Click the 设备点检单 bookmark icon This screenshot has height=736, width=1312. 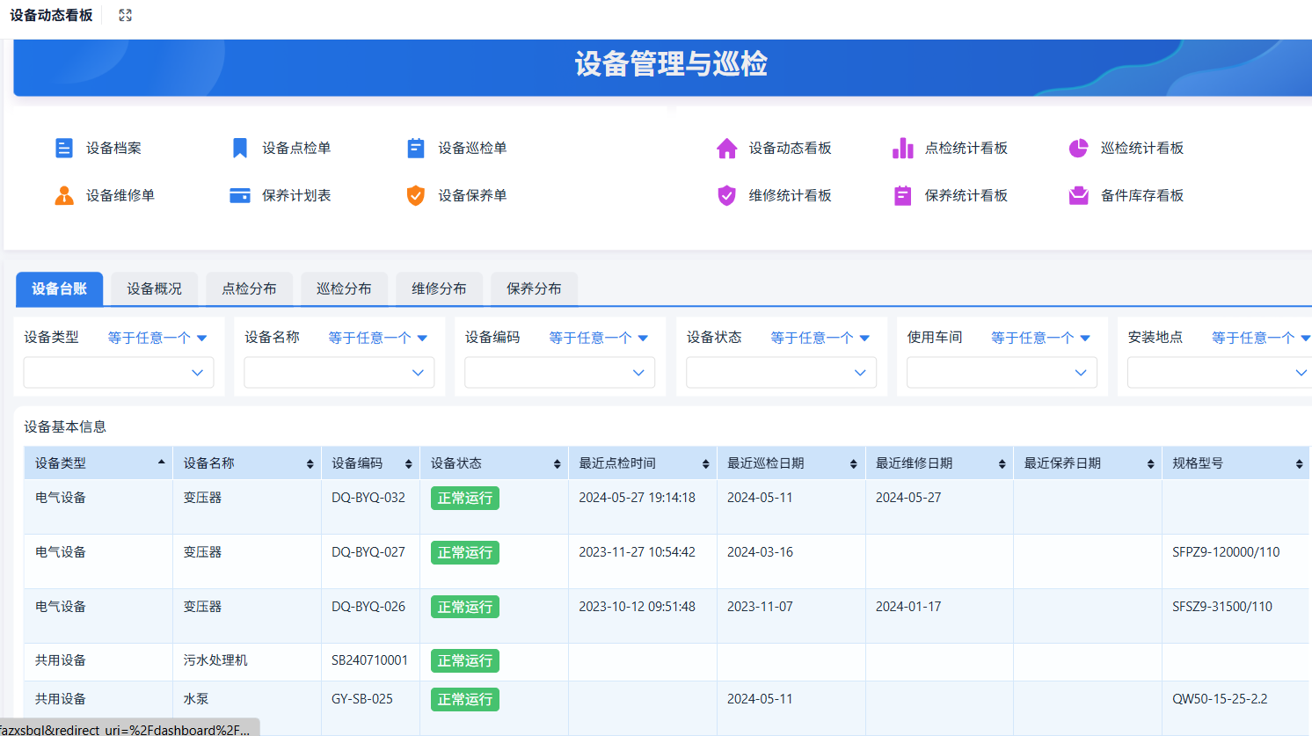(239, 148)
